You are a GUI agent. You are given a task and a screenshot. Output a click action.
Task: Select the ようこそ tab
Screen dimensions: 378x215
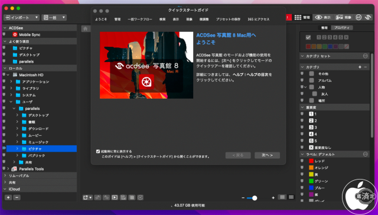[101, 19]
